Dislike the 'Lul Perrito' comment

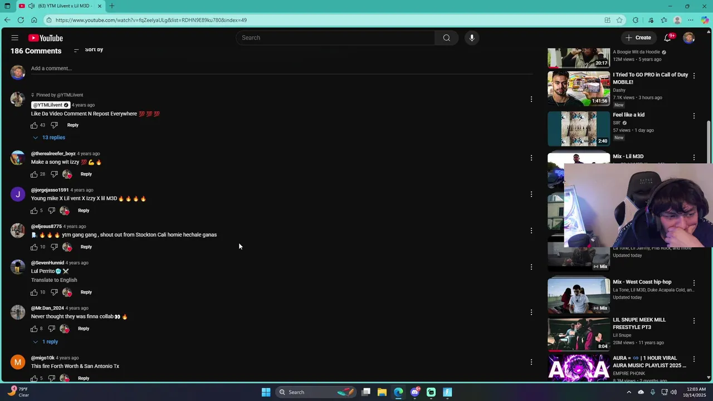pos(54,292)
